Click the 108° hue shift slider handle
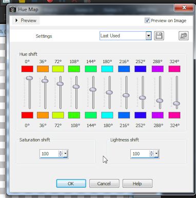 [x=76, y=87]
